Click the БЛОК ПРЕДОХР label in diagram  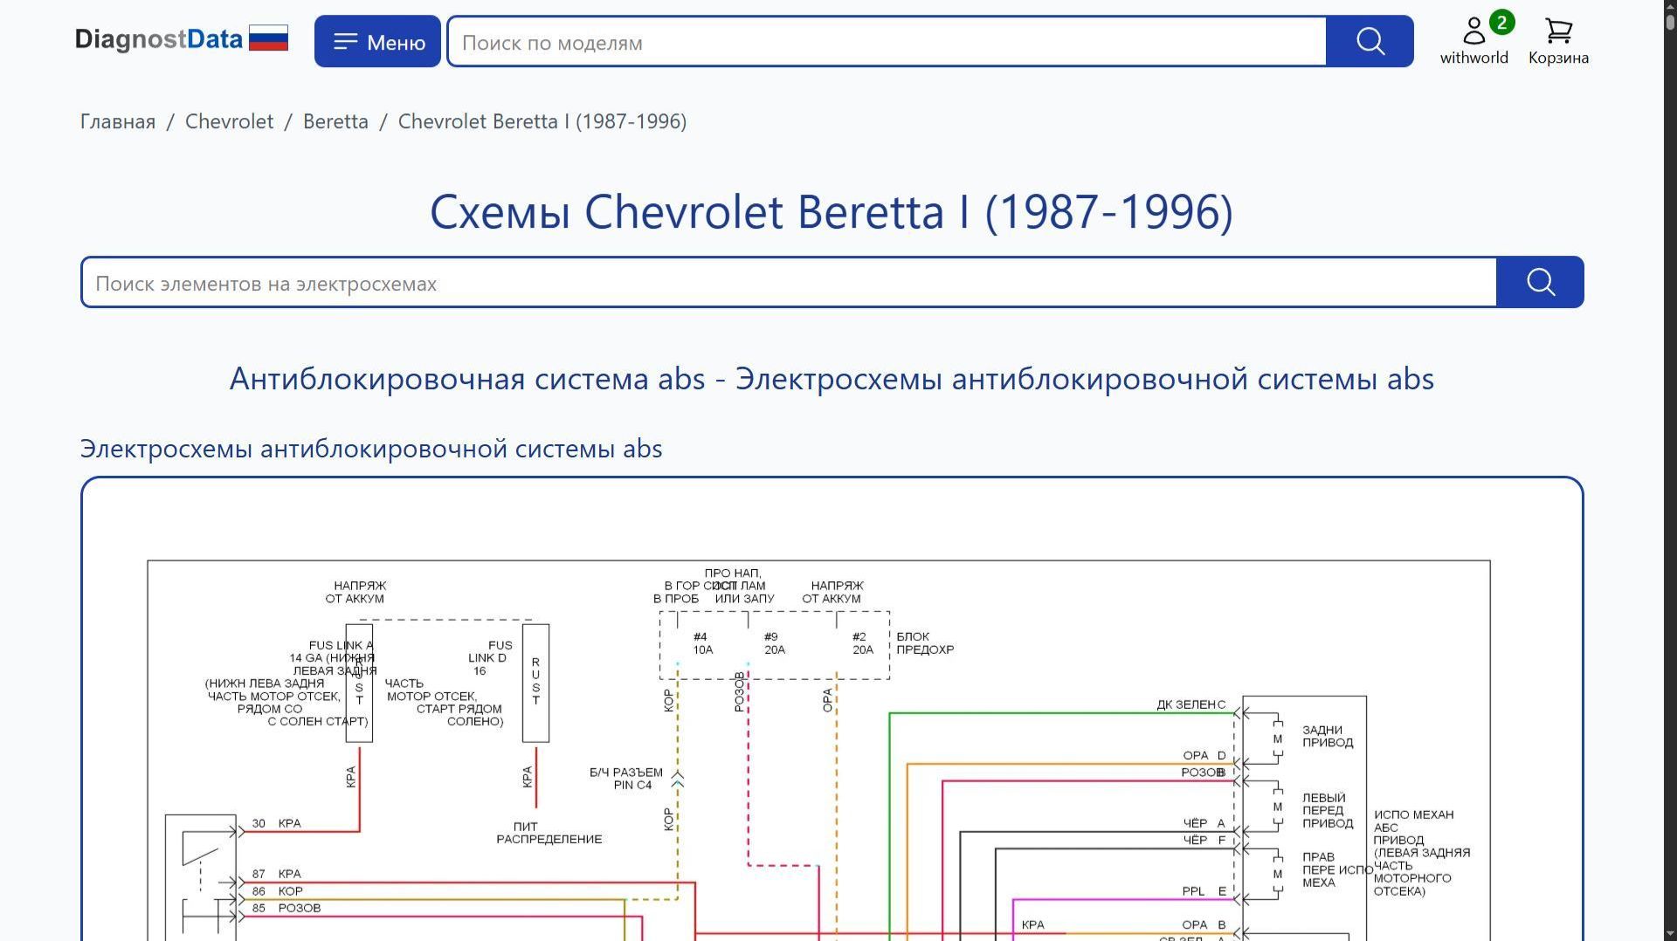pyautogui.click(x=925, y=643)
